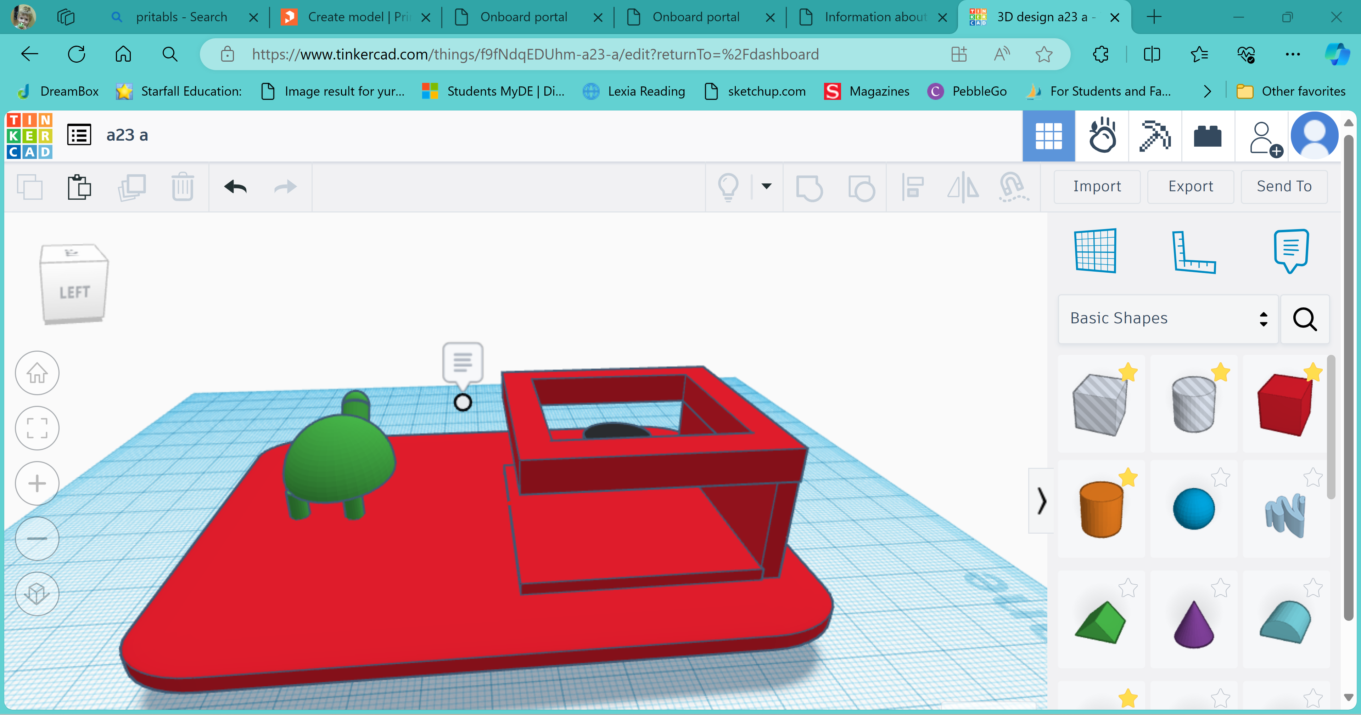This screenshot has height=715, width=1361.
Task: Open the Other favorites bookmark folder
Action: coord(1290,91)
